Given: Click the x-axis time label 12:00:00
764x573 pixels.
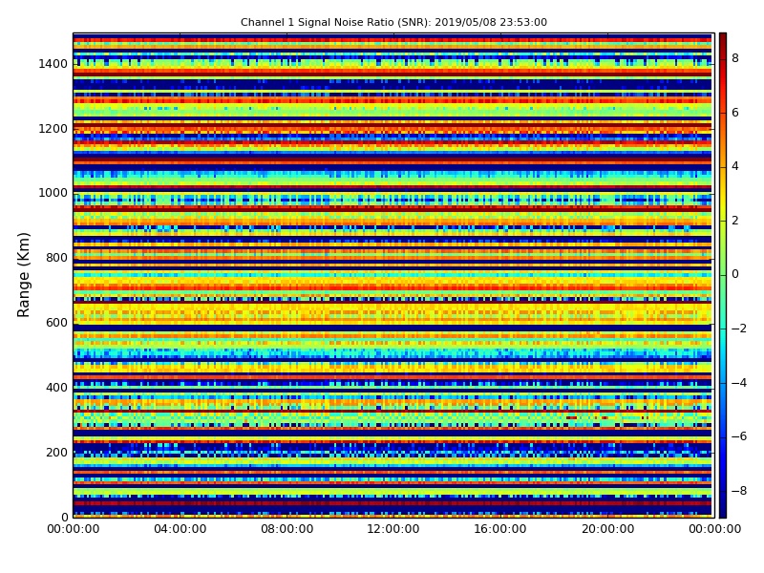Looking at the screenshot, I should pyautogui.click(x=393, y=529).
